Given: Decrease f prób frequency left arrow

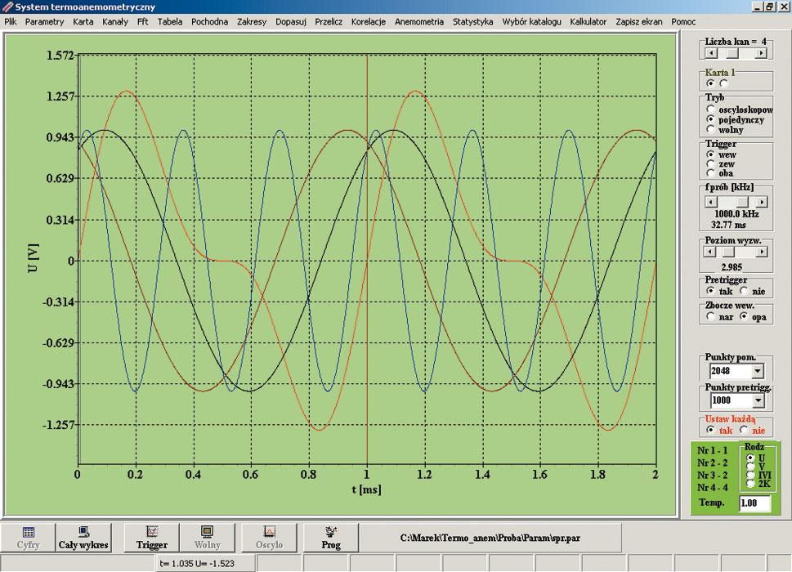Looking at the screenshot, I should [x=711, y=202].
